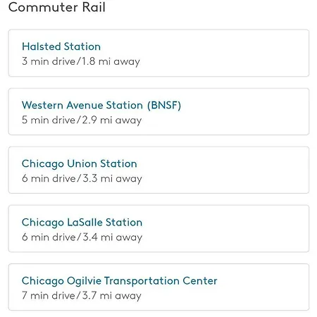
Task: Select the '7 min drive/3.7 mi away' text
Action: tap(82, 295)
